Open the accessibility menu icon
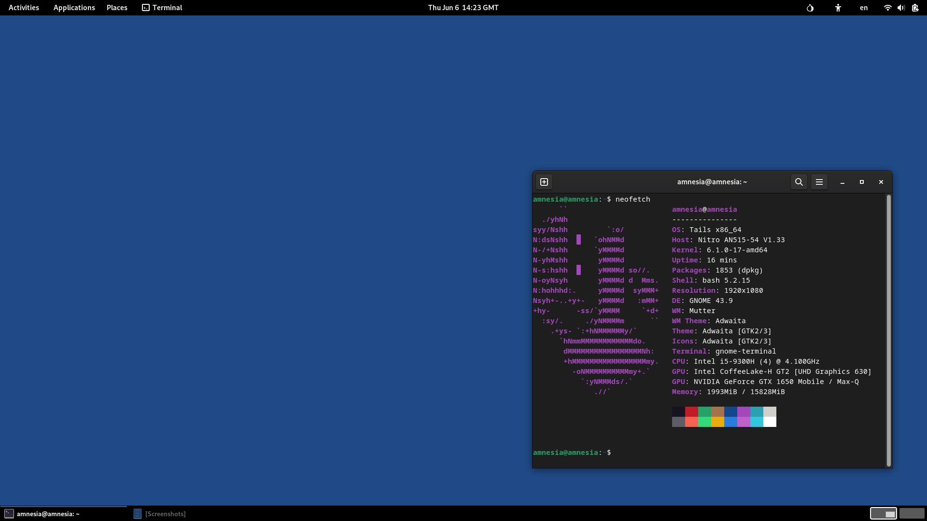Screen dimensions: 927x521 [x=838, y=8]
